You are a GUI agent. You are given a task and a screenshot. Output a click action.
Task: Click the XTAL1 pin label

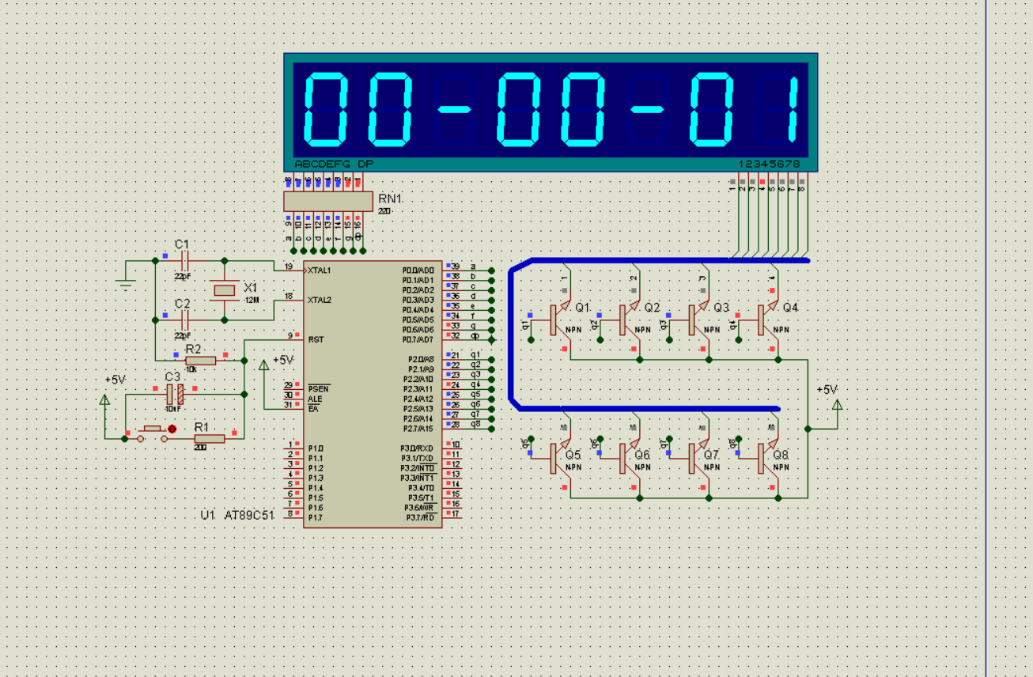[x=320, y=270]
